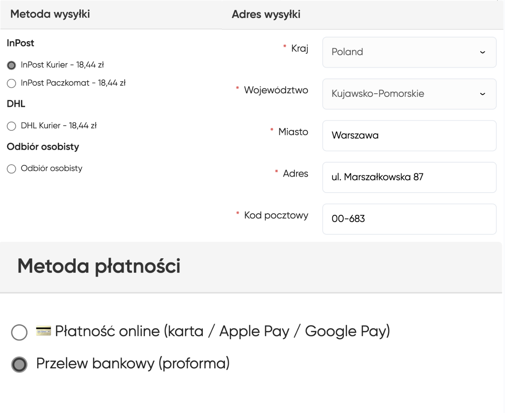Click the InPost Paczkomat price label

tap(73, 83)
